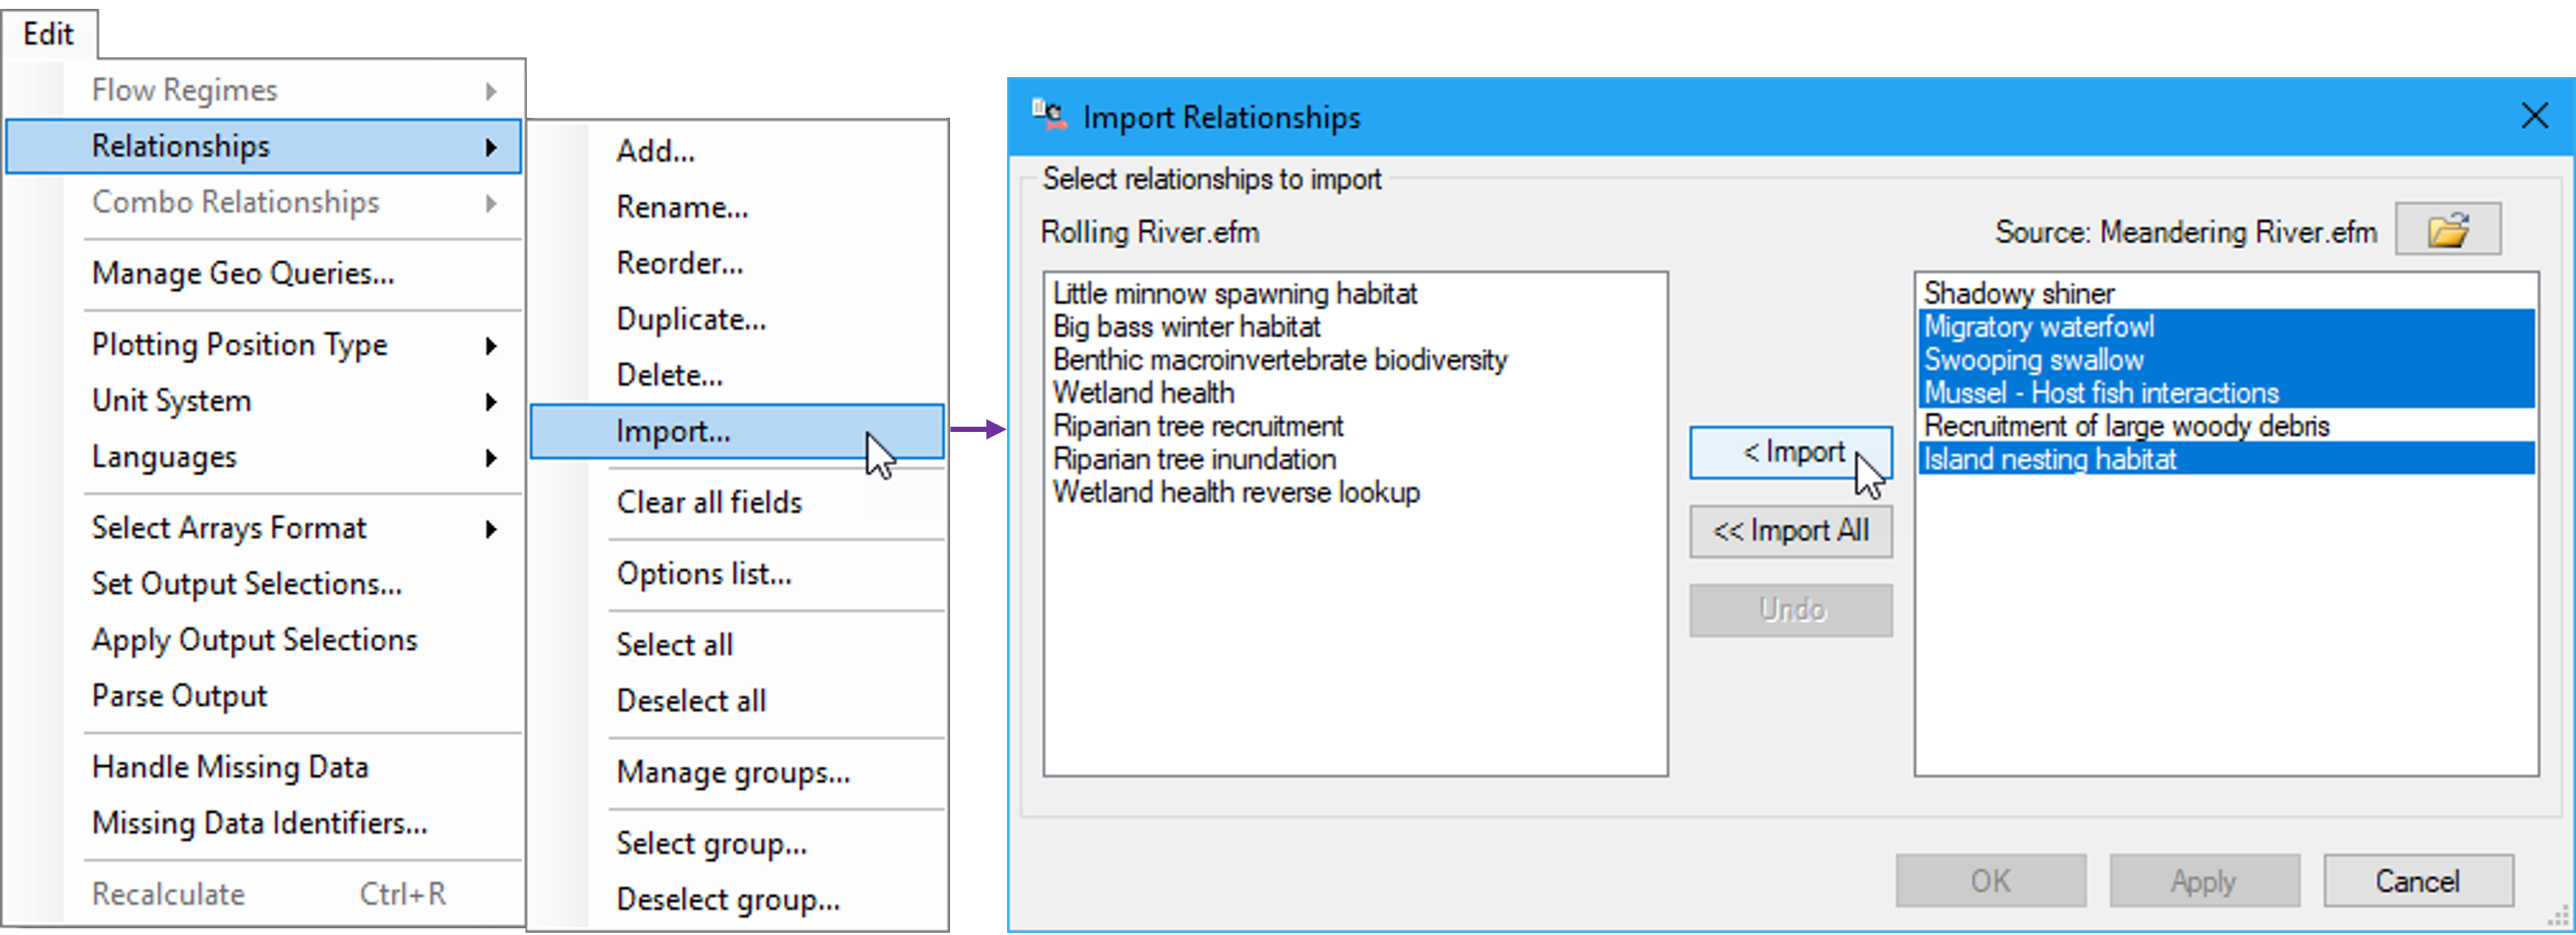Cancel the Import Relationships dialog
Image resolution: width=2576 pixels, height=935 pixels.
(x=2418, y=881)
